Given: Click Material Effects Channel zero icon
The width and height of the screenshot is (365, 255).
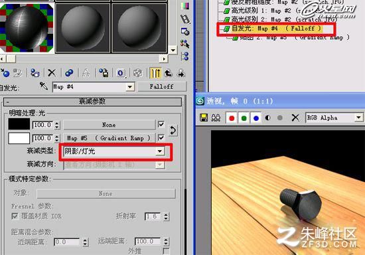Looking at the screenshot, I should pos(121,73).
